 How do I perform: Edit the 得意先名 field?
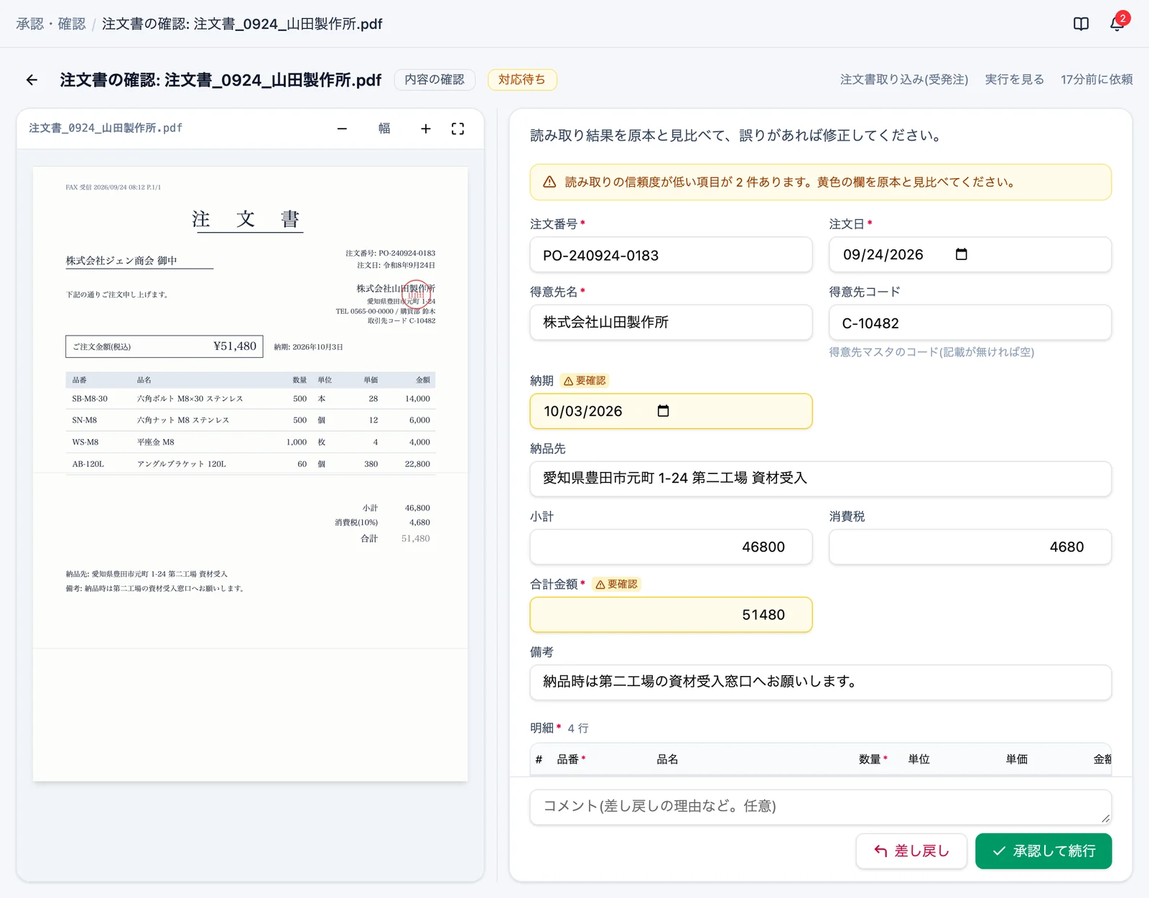tap(671, 323)
